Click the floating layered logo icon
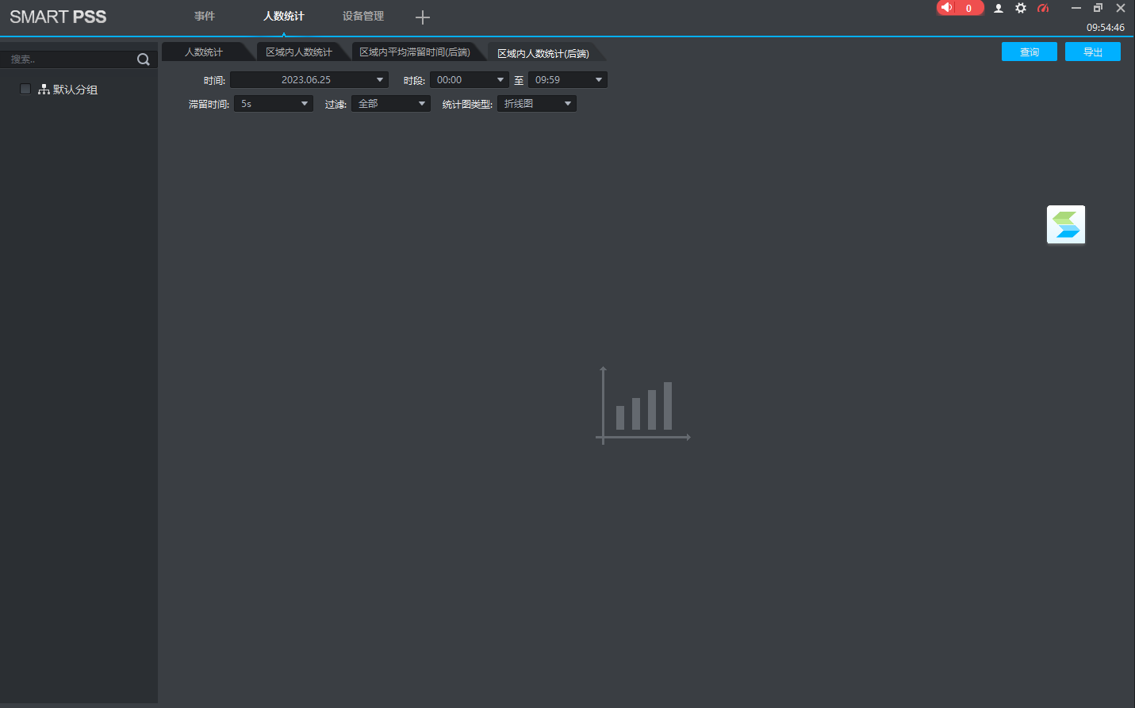1135x708 pixels. (x=1066, y=225)
